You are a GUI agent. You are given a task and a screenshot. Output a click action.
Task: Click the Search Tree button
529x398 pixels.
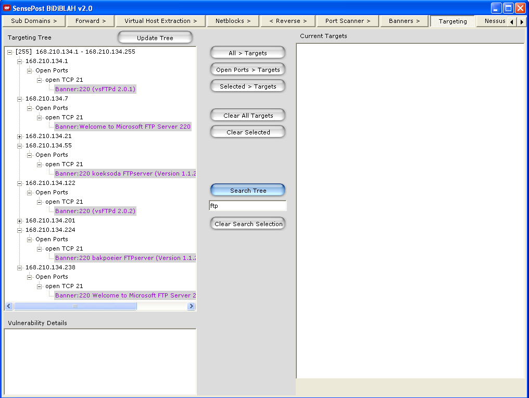pyautogui.click(x=248, y=191)
